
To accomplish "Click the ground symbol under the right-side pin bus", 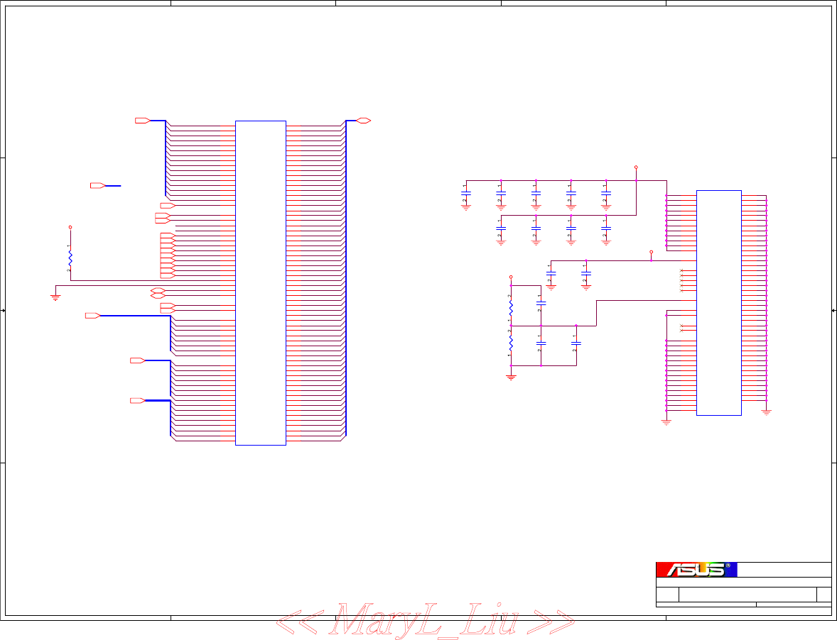I will pyautogui.click(x=766, y=412).
